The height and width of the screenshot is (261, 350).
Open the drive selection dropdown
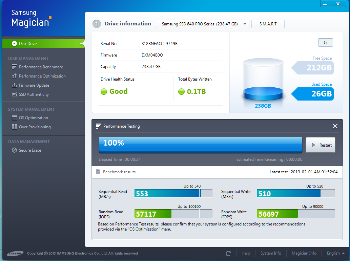[202, 24]
